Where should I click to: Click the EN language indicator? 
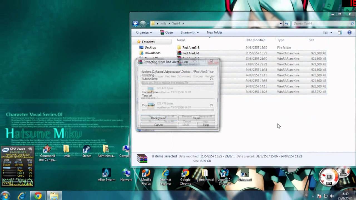[x=305, y=196]
